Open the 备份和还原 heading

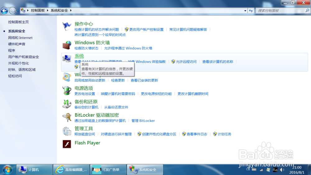tap(86, 102)
